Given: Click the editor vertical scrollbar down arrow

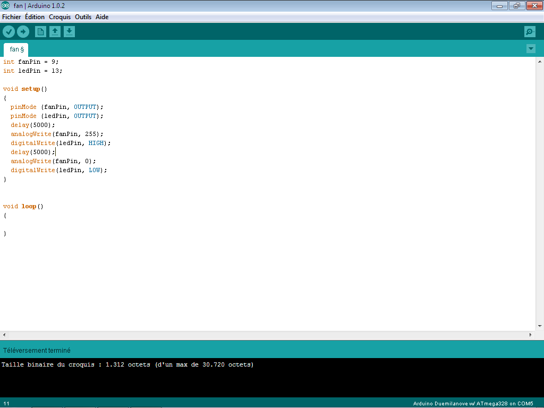Looking at the screenshot, I should coord(540,326).
